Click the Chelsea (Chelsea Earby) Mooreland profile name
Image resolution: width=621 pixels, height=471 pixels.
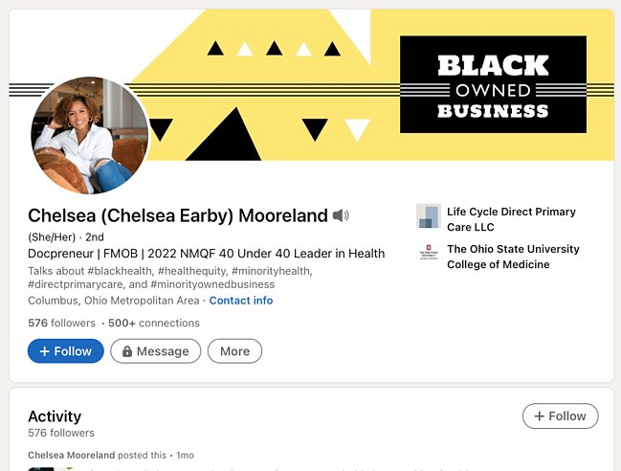pos(177,215)
